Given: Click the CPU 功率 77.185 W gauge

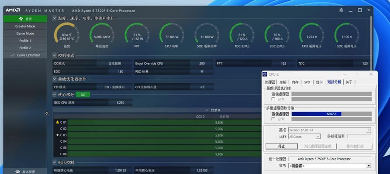Looking at the screenshot, I should click(x=172, y=34).
